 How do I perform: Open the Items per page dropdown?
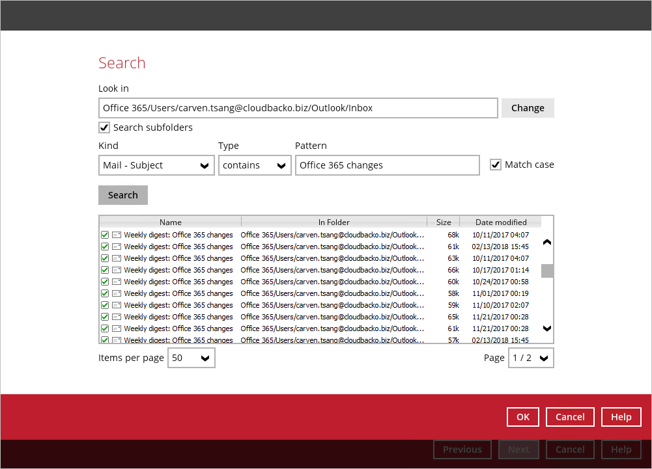191,358
